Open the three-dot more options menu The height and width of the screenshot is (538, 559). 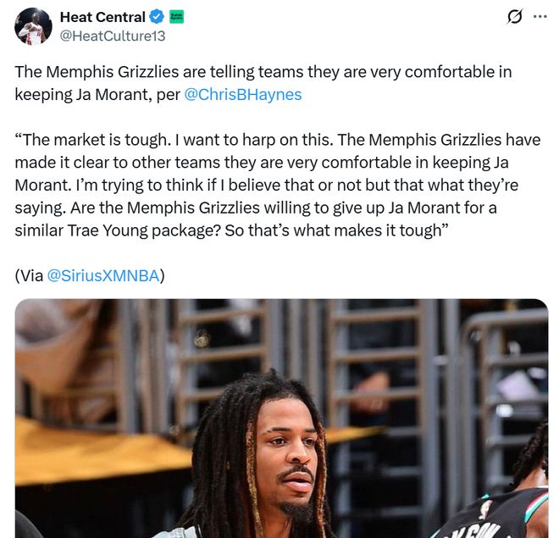[540, 16]
